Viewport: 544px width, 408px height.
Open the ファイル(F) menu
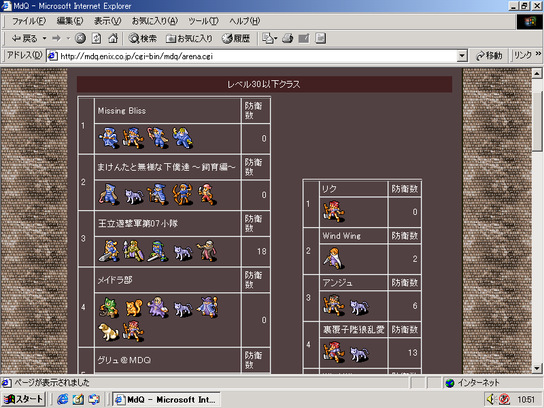pyautogui.click(x=29, y=21)
